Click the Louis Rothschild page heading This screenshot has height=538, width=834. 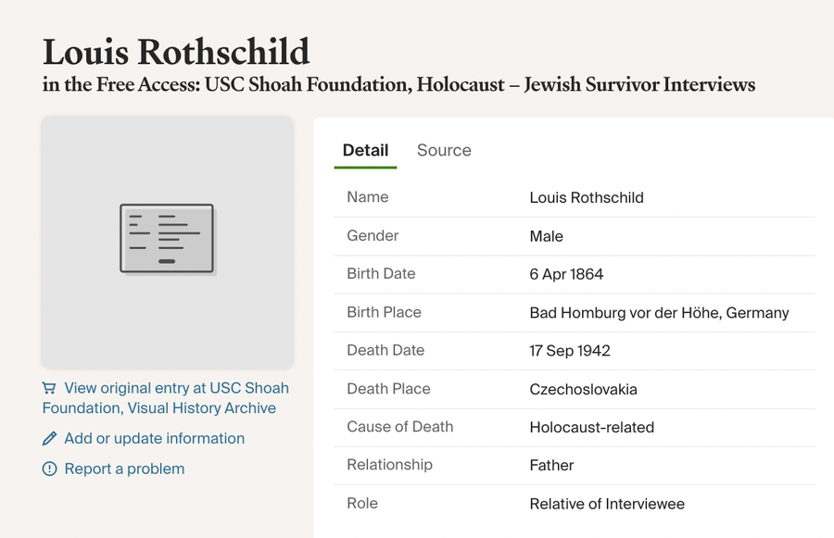pos(176,52)
